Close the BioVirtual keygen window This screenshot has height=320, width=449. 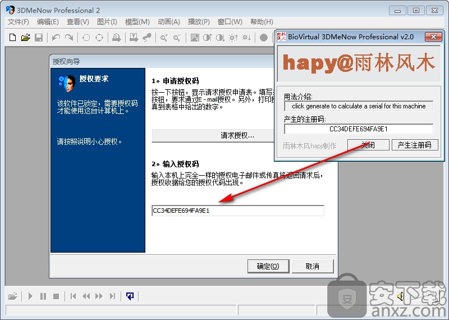click(x=433, y=36)
